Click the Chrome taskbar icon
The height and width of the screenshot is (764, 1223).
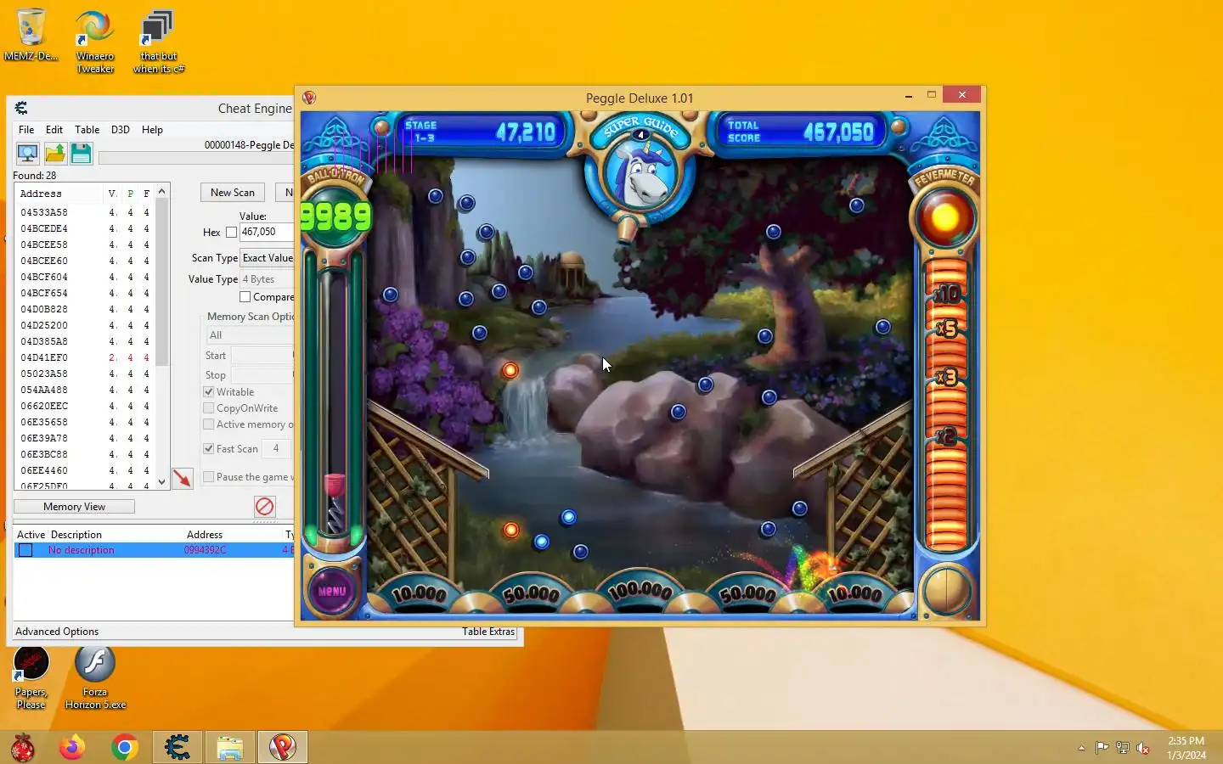point(125,747)
